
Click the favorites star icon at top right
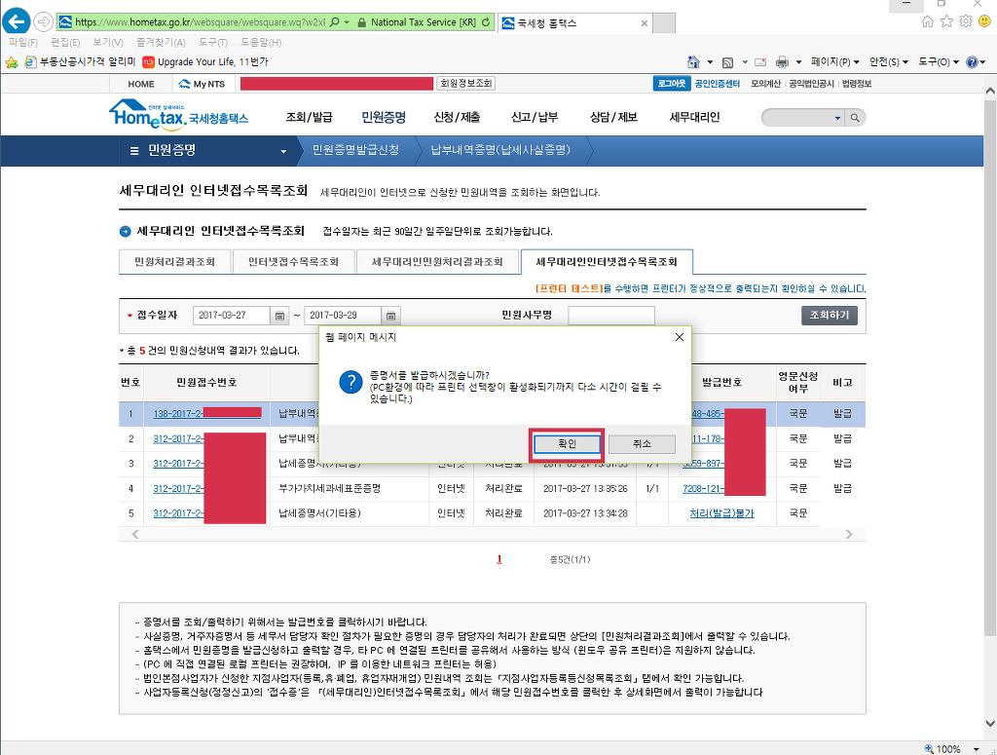[x=946, y=21]
